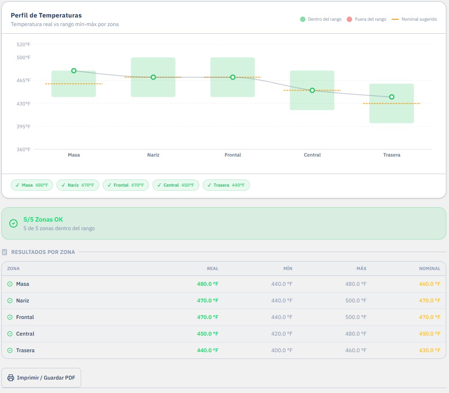The image size is (449, 393).
Task: Click the Trasera data point on the chart
Action: click(x=392, y=97)
